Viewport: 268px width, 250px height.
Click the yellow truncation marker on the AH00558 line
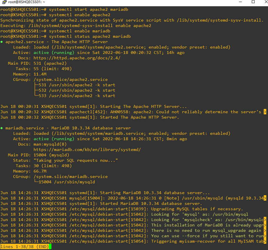pyautogui.click(x=265, y=112)
